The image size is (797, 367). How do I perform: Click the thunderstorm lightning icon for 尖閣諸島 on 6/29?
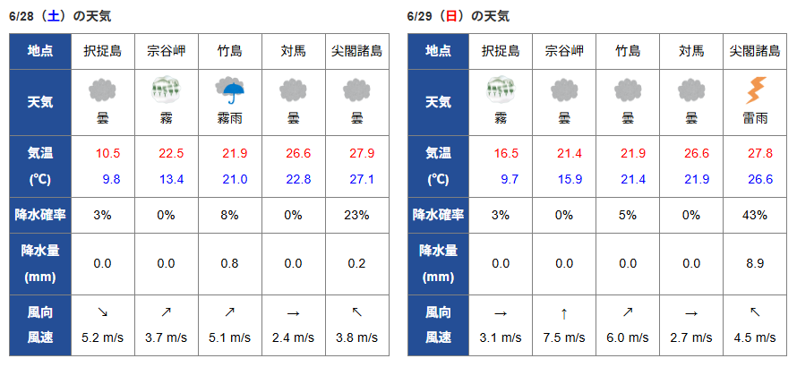pos(755,90)
